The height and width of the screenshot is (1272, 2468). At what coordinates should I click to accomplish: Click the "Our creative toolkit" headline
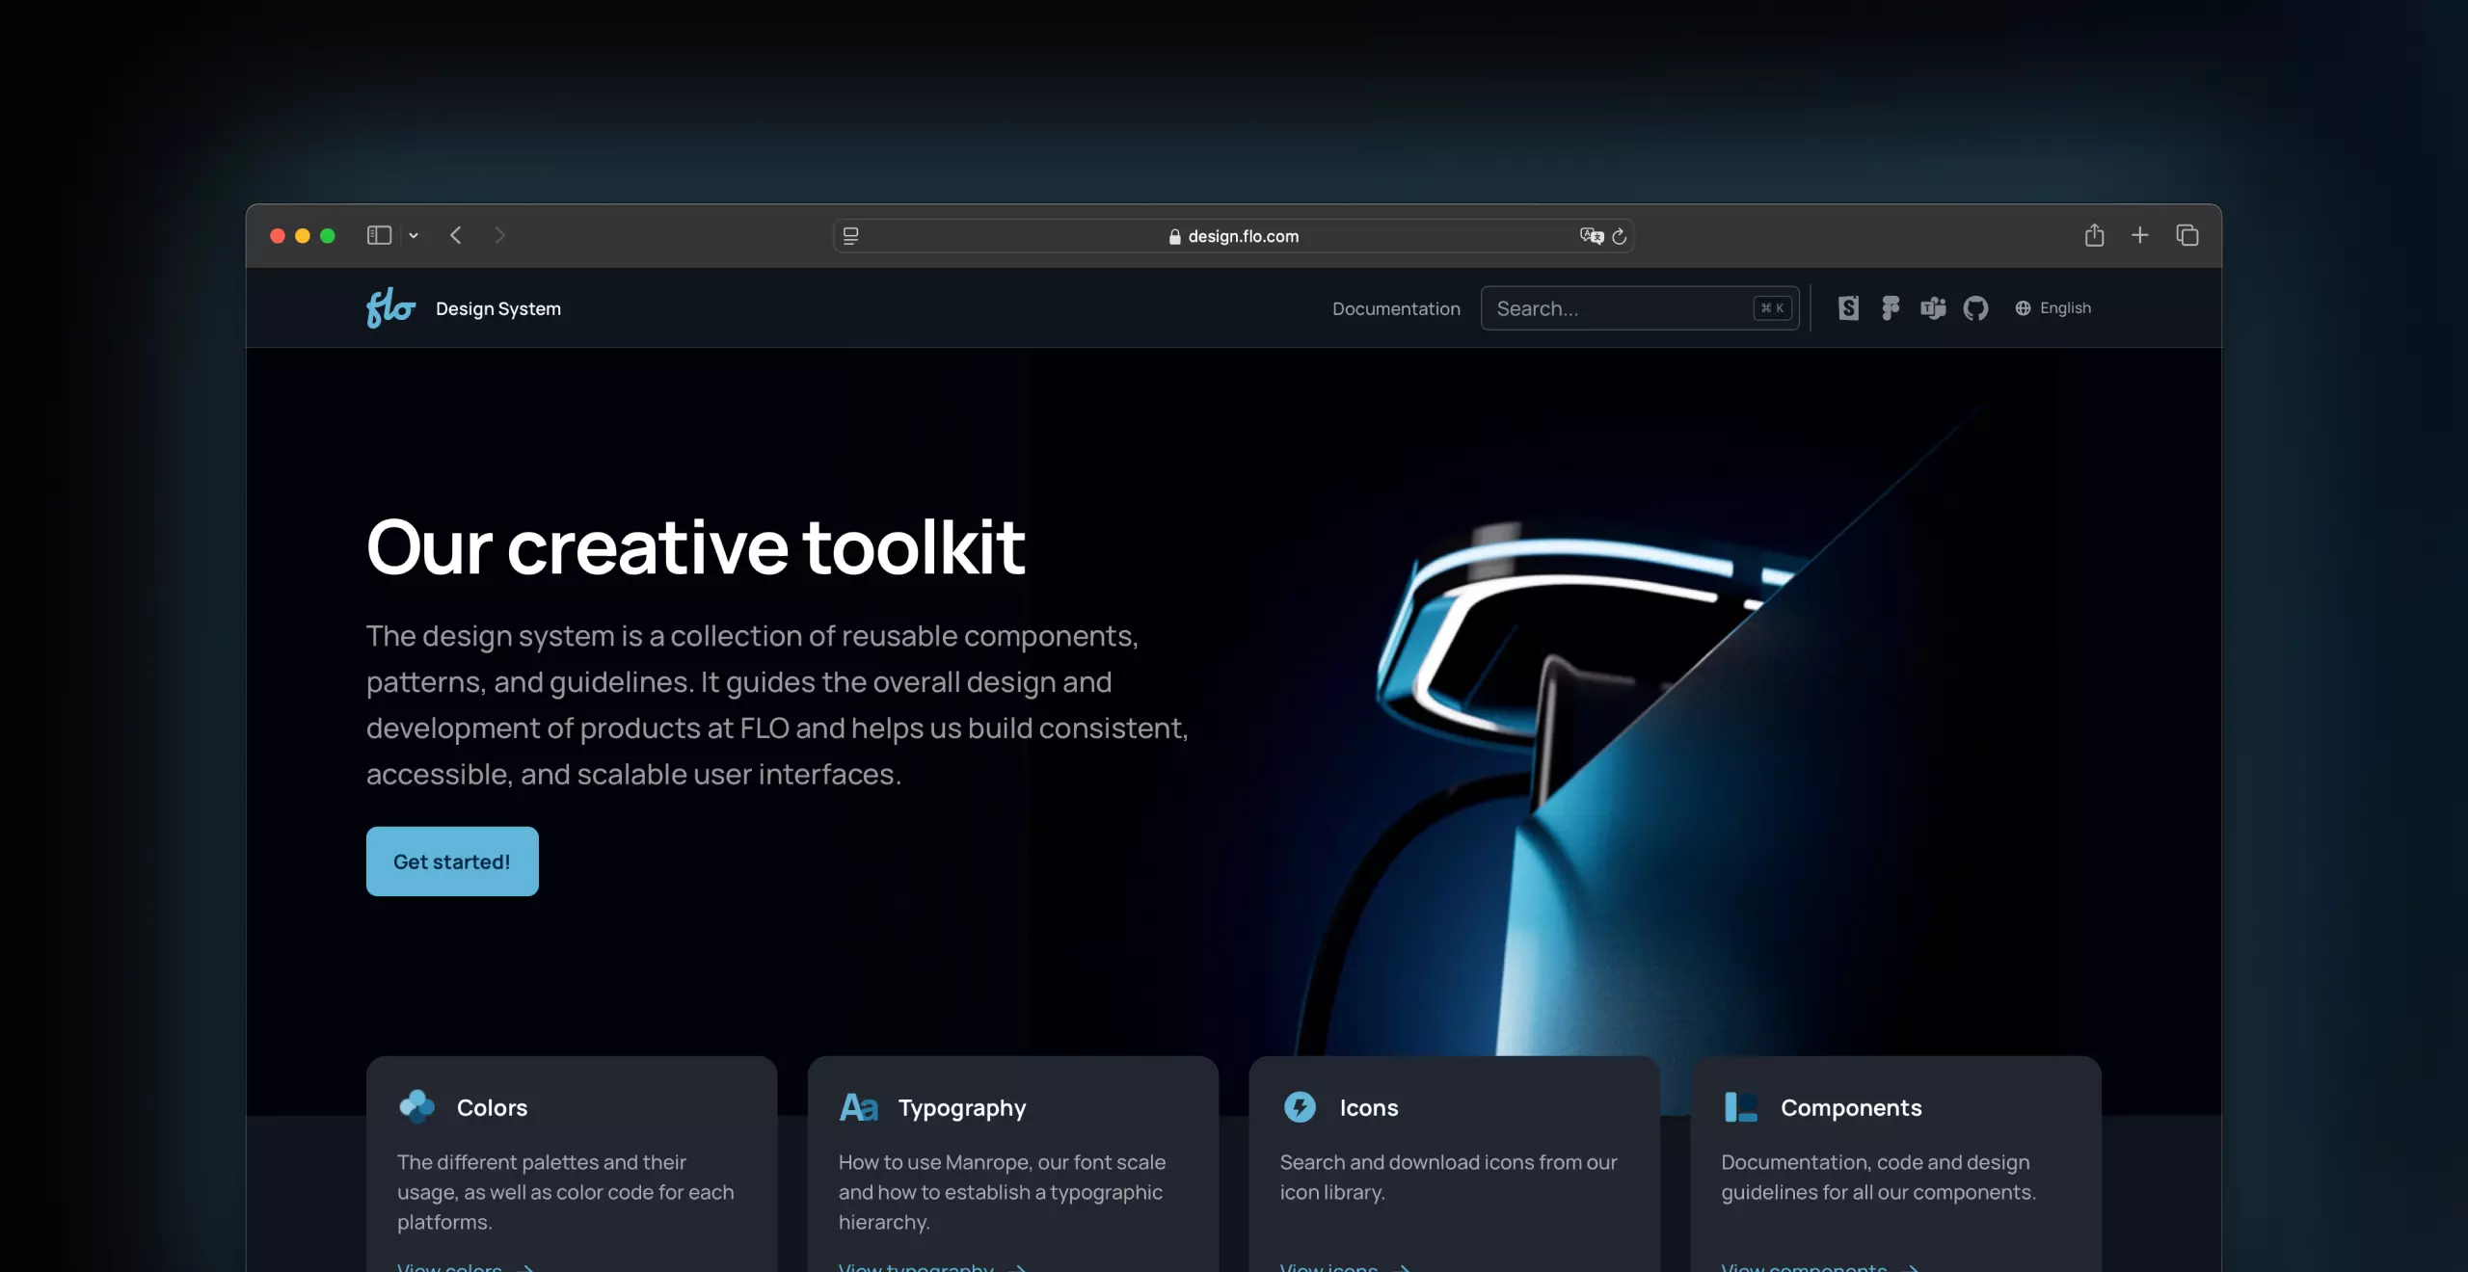(x=695, y=547)
